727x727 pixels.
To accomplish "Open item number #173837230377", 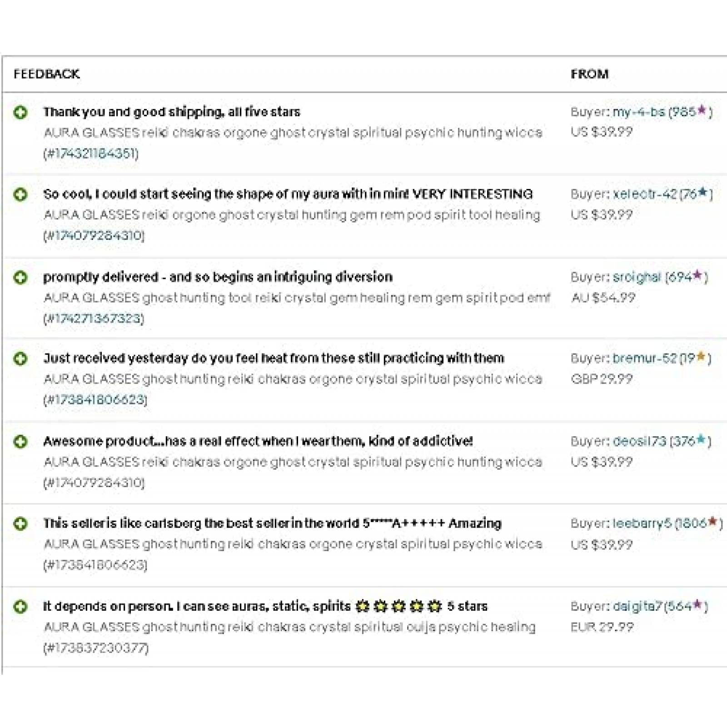I will click(96, 648).
